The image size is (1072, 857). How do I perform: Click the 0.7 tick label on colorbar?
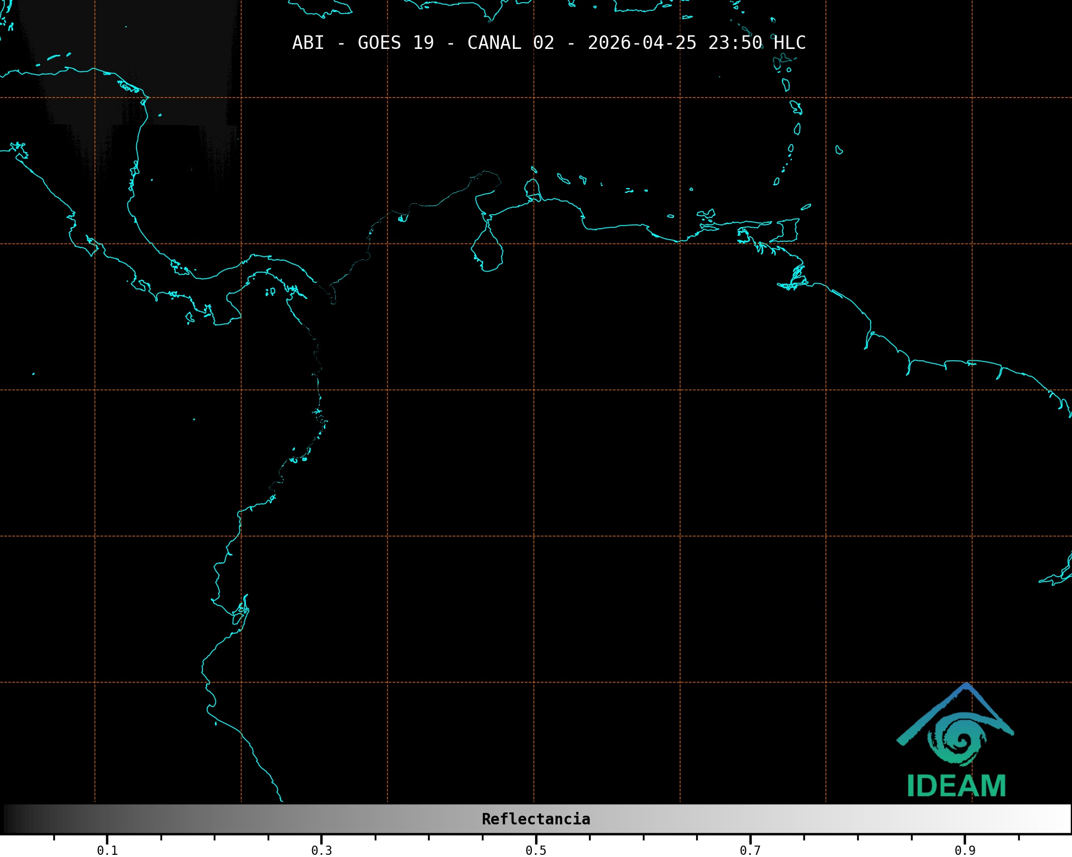pyautogui.click(x=750, y=850)
